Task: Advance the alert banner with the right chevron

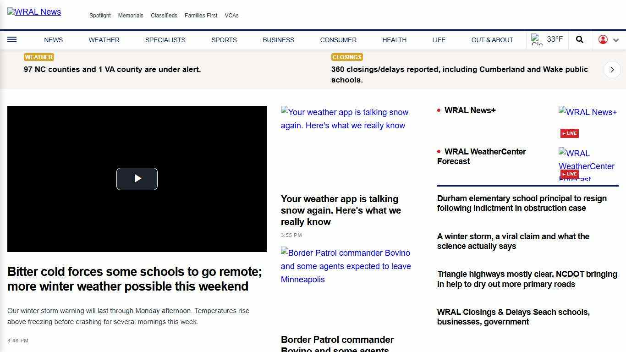Action: click(612, 69)
